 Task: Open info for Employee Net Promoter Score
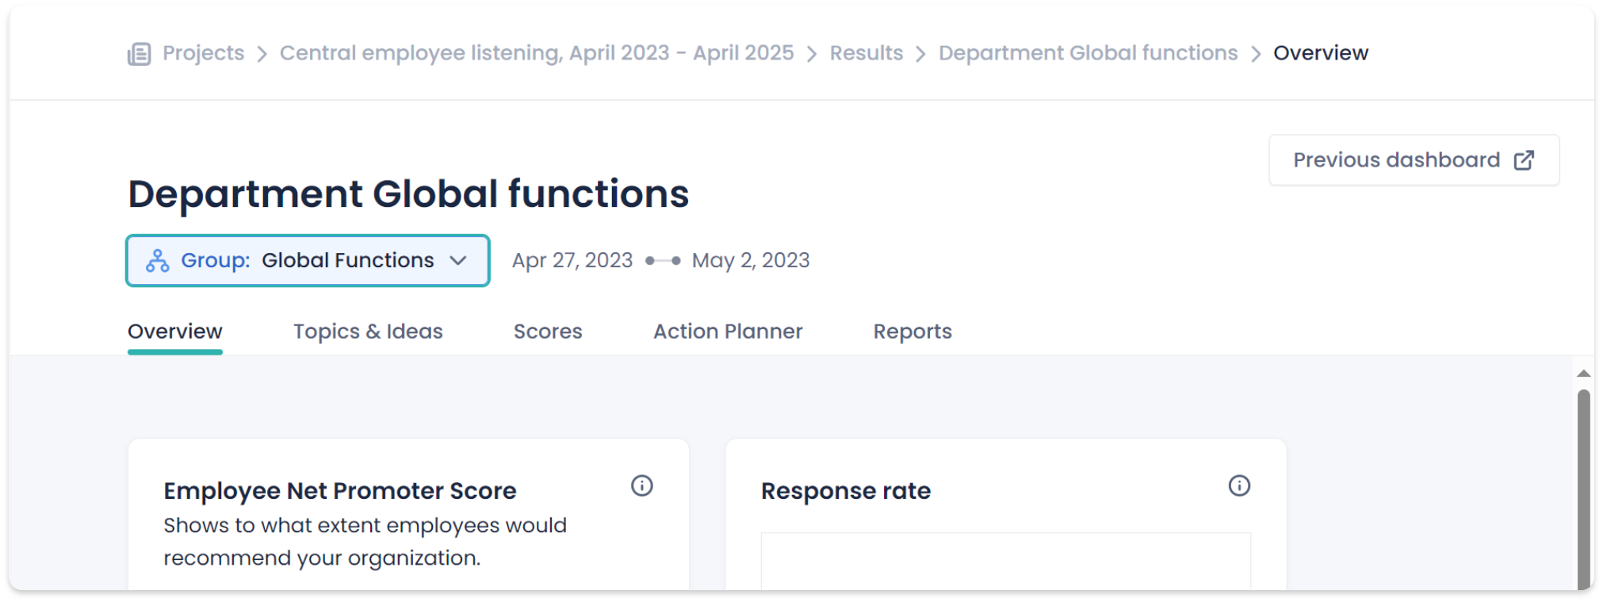(641, 485)
